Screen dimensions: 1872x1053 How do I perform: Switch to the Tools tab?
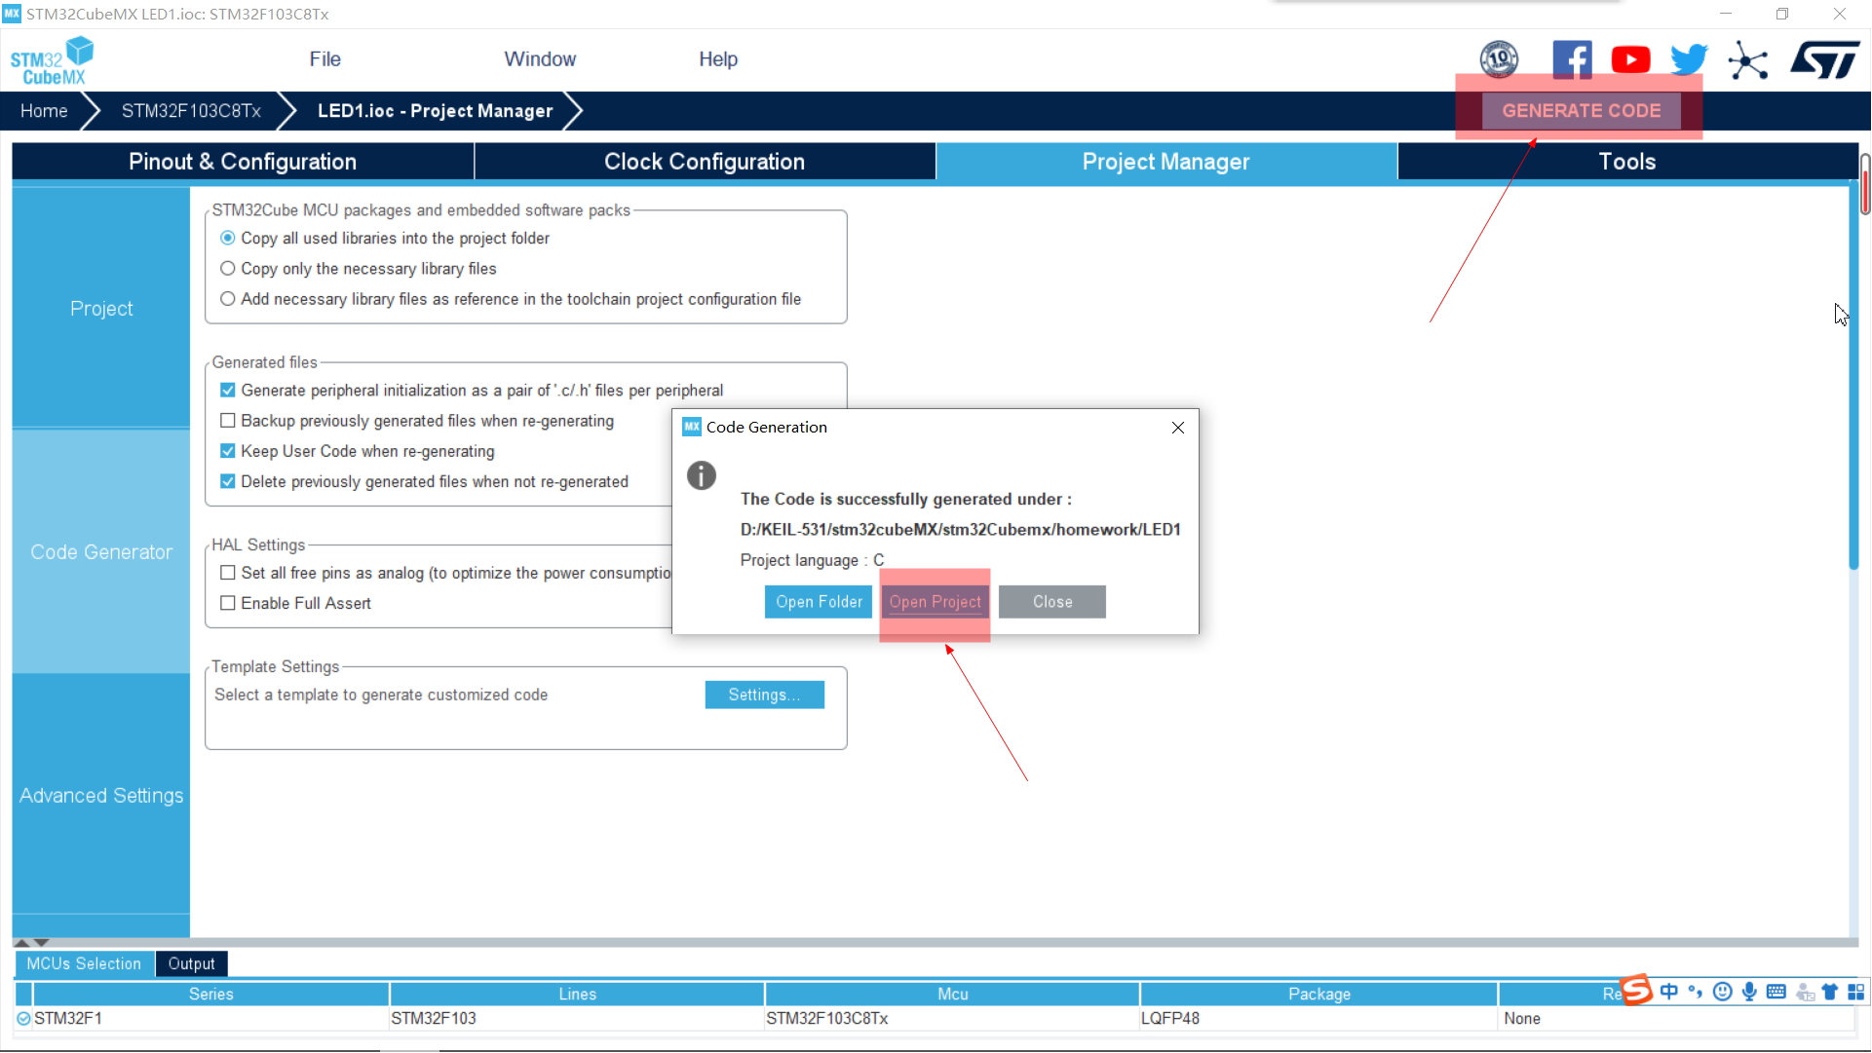point(1627,162)
